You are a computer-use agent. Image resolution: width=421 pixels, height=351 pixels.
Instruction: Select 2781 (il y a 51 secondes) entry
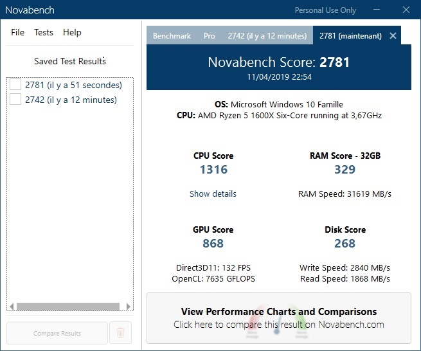click(x=73, y=85)
